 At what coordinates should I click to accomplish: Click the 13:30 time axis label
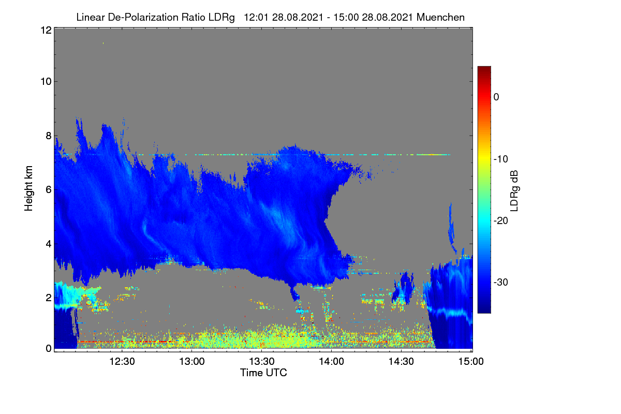pyautogui.click(x=262, y=362)
